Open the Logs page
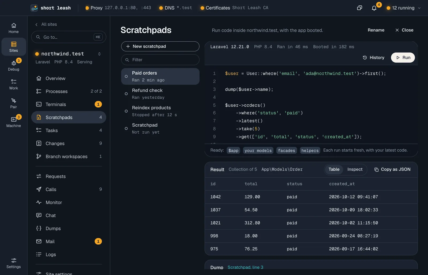The height and width of the screenshot is (275, 428). tap(69, 254)
